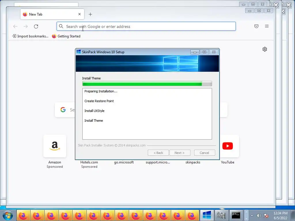Click Next in SkinPack setup

pos(180,153)
